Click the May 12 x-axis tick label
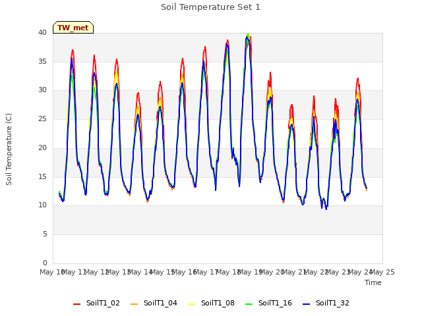 click(96, 272)
